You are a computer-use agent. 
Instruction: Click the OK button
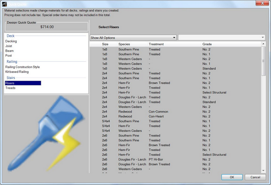[232, 177]
